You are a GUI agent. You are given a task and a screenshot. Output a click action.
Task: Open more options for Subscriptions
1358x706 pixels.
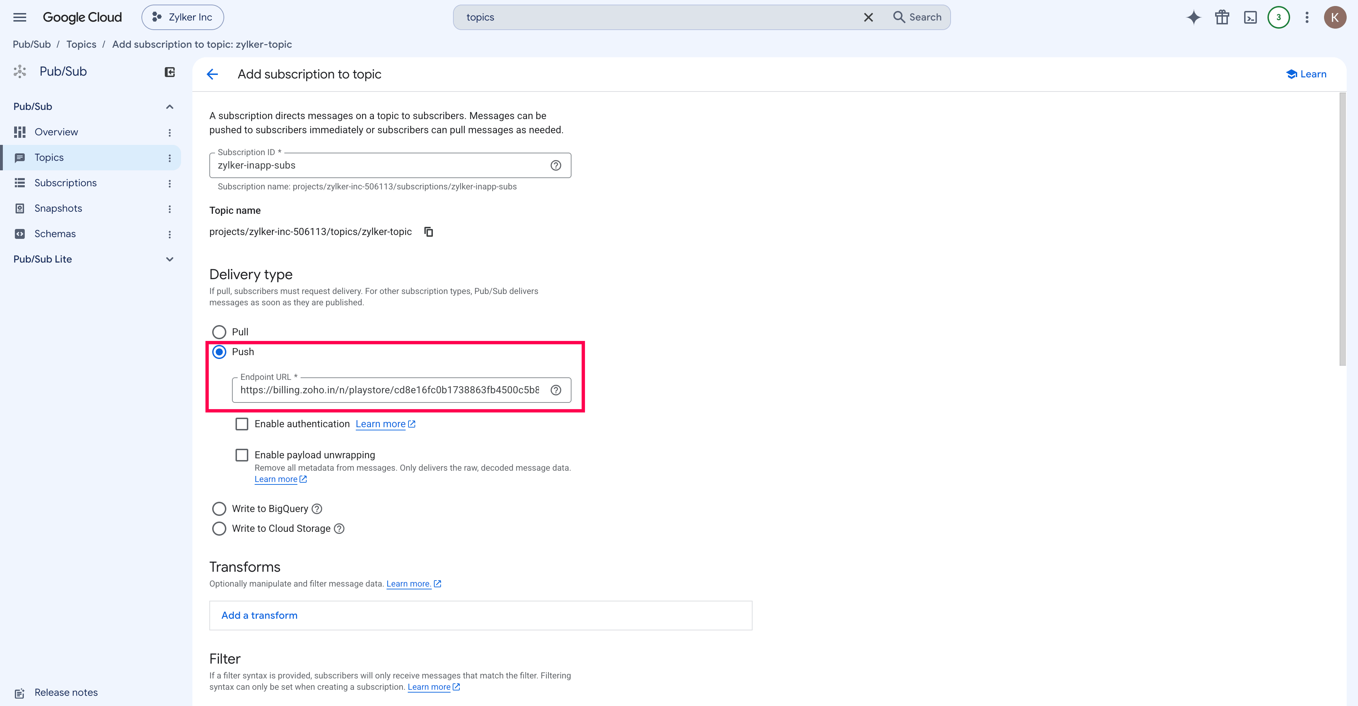coord(170,183)
